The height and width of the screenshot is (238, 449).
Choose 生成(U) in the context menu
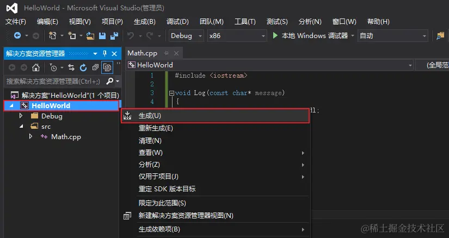tap(216, 116)
